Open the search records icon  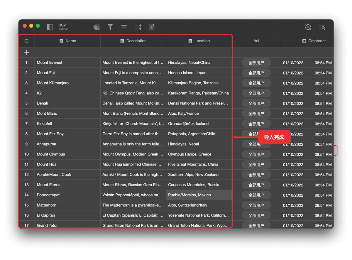(322, 27)
